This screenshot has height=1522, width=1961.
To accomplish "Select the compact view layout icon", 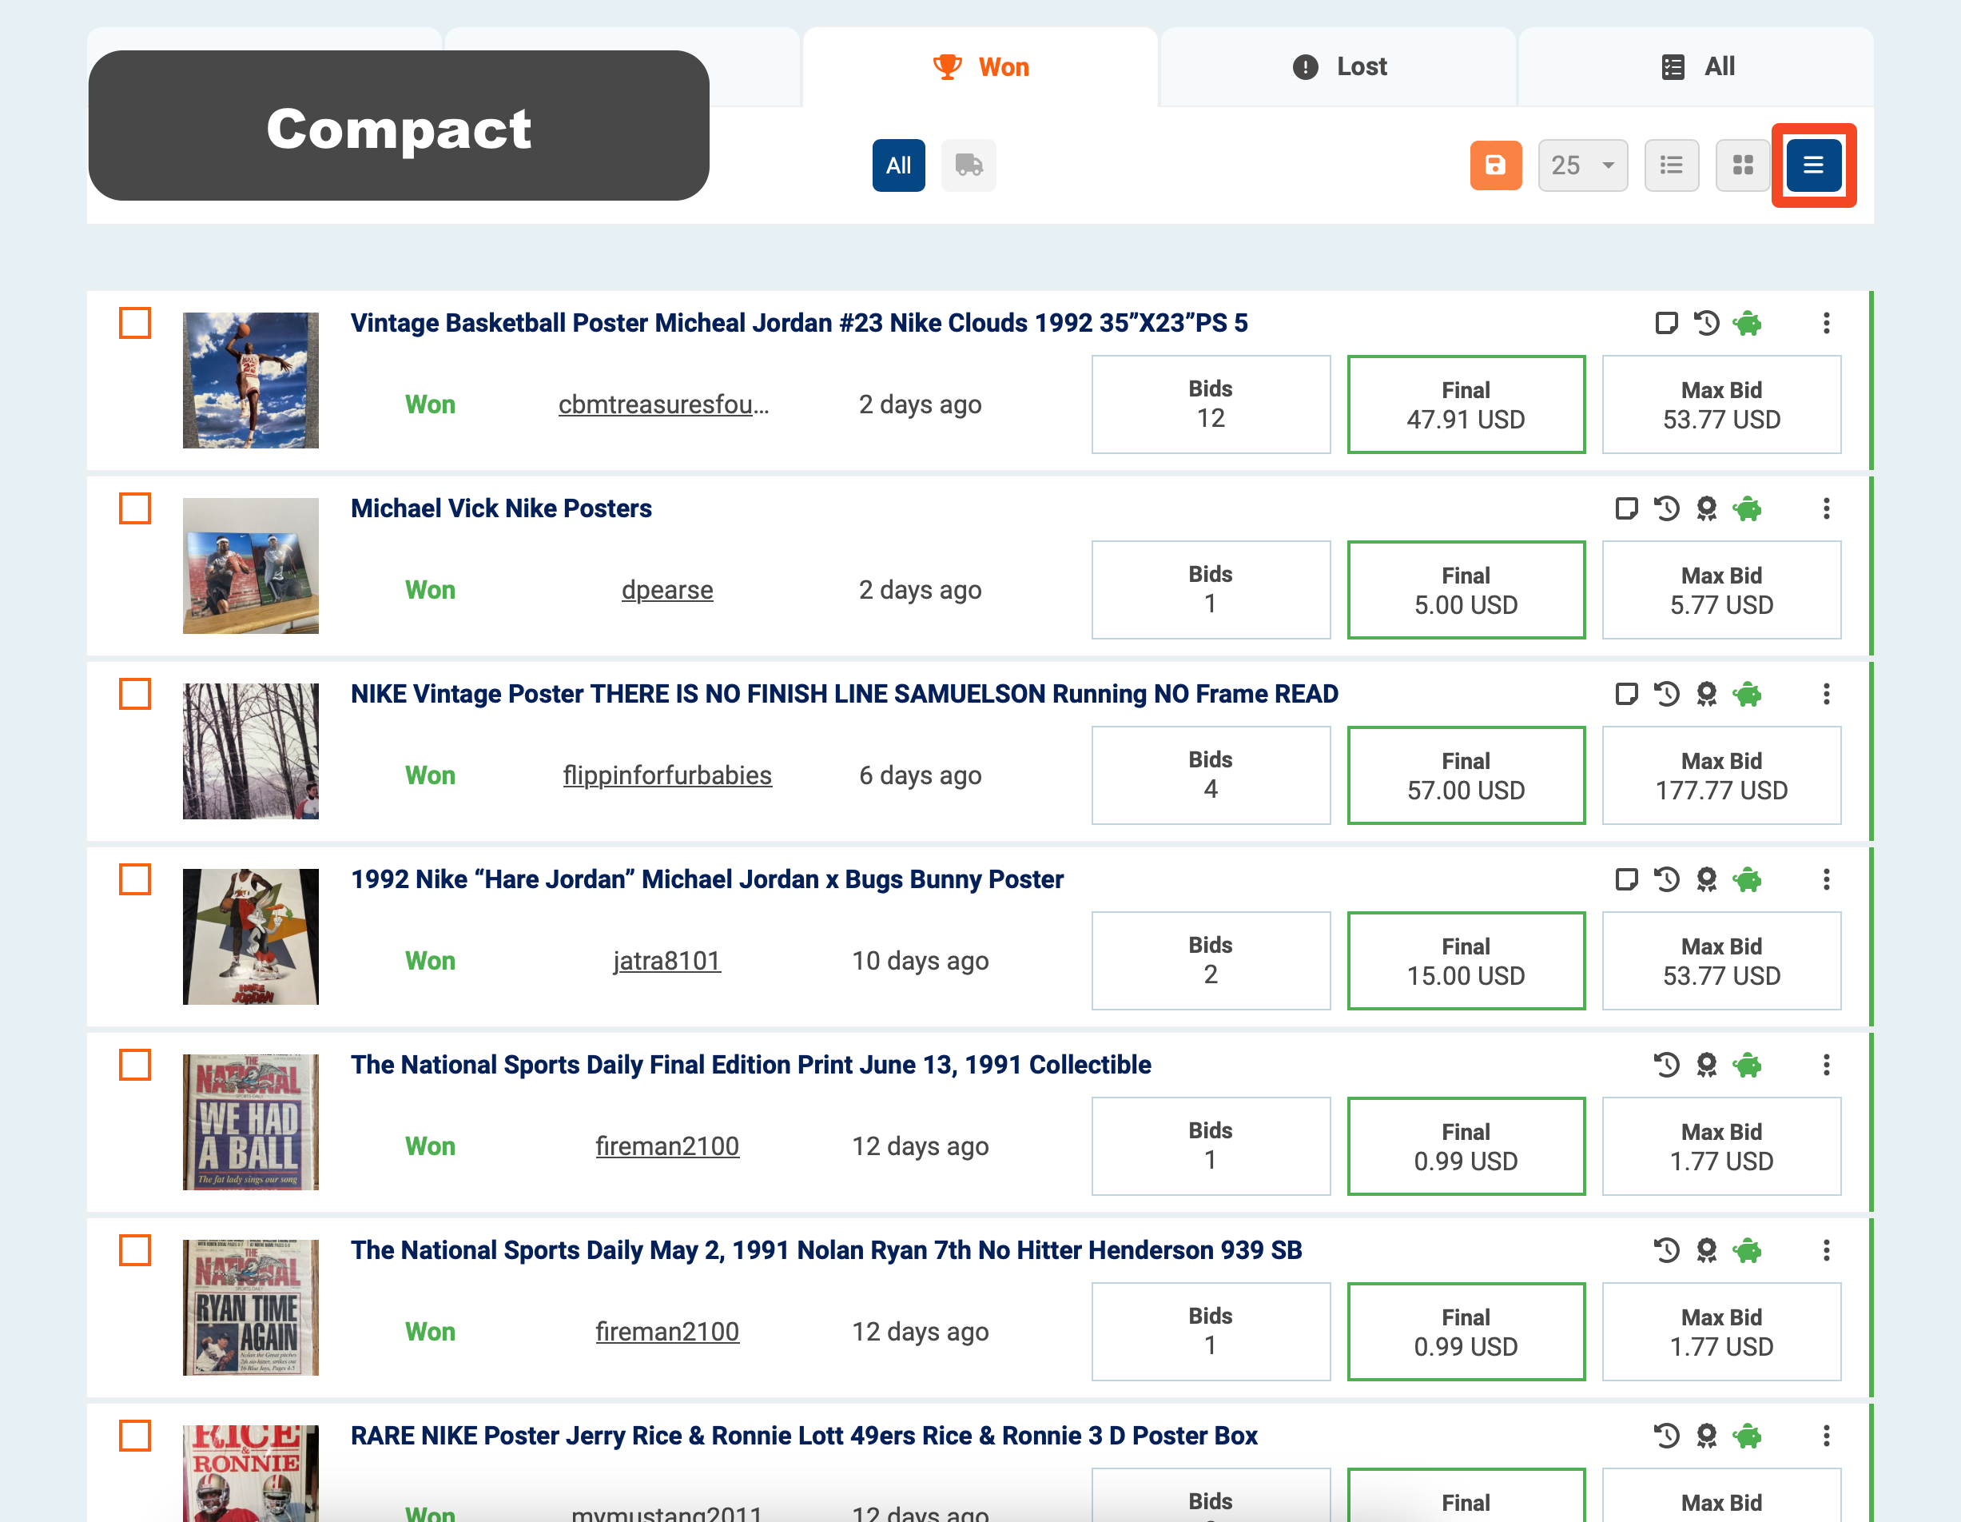I will point(1813,165).
